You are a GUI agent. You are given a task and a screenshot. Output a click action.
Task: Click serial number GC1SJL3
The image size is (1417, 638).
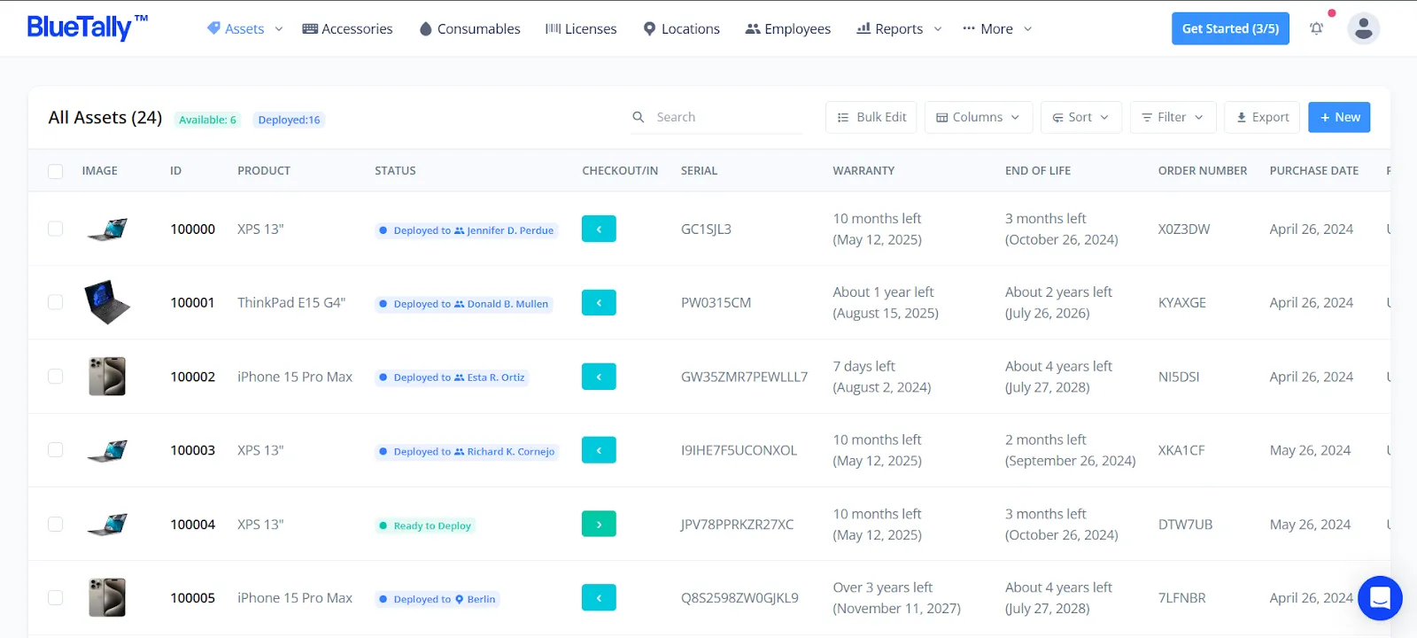706,229
